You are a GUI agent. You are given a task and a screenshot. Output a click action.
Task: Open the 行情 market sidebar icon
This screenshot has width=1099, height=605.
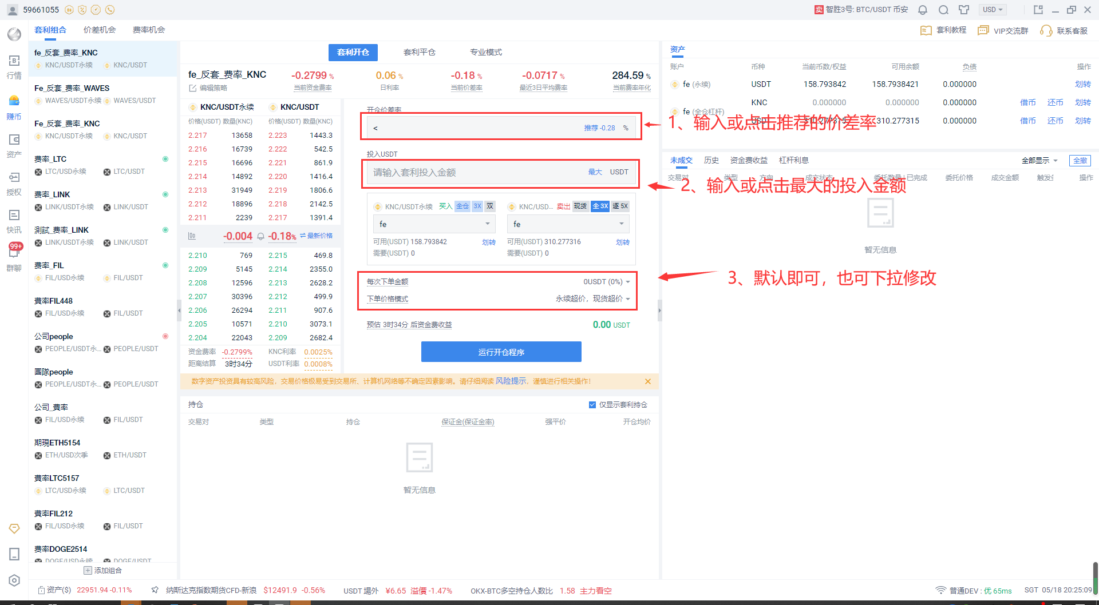pyautogui.click(x=14, y=67)
